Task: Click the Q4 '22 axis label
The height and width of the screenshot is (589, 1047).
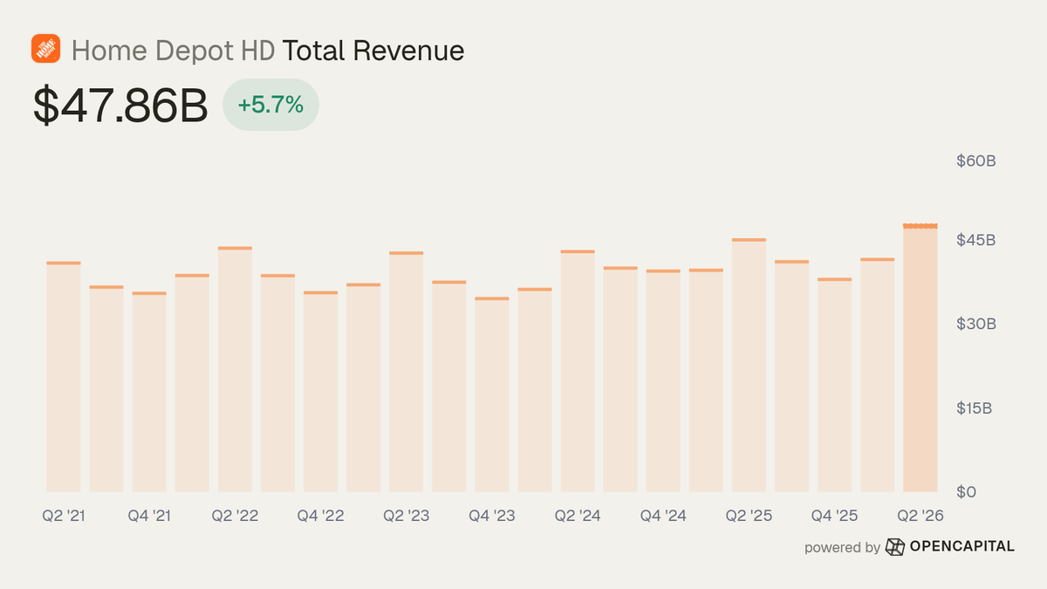Action: [x=321, y=517]
